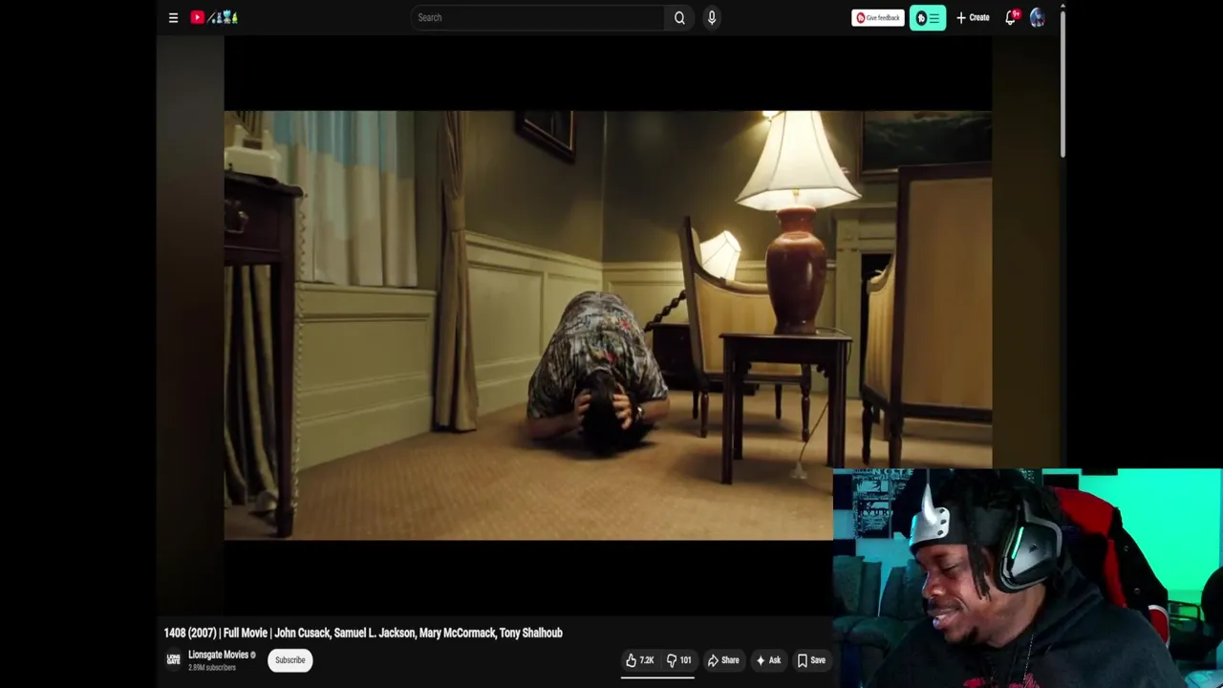1223x688 pixels.
Task: Open the Give feedback button
Action: (x=877, y=17)
